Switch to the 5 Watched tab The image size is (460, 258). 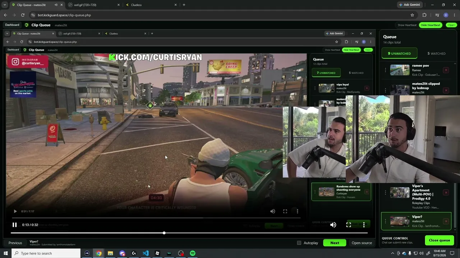click(x=436, y=53)
